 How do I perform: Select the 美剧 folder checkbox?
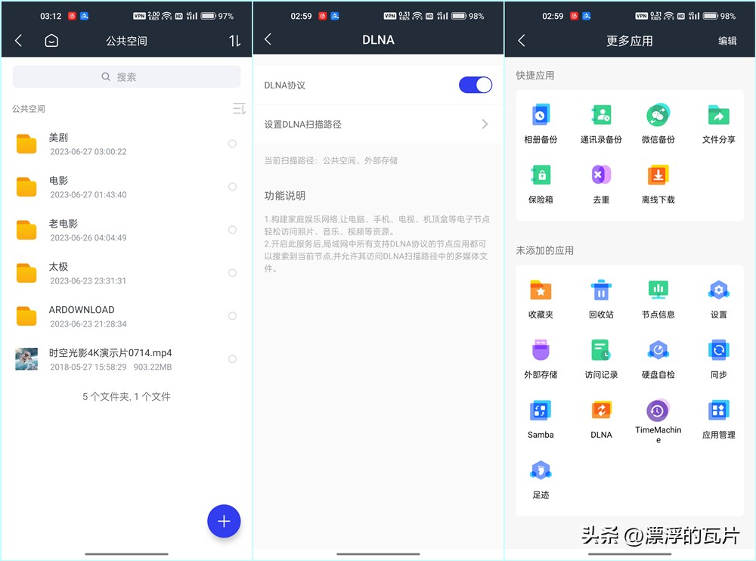[x=232, y=144]
